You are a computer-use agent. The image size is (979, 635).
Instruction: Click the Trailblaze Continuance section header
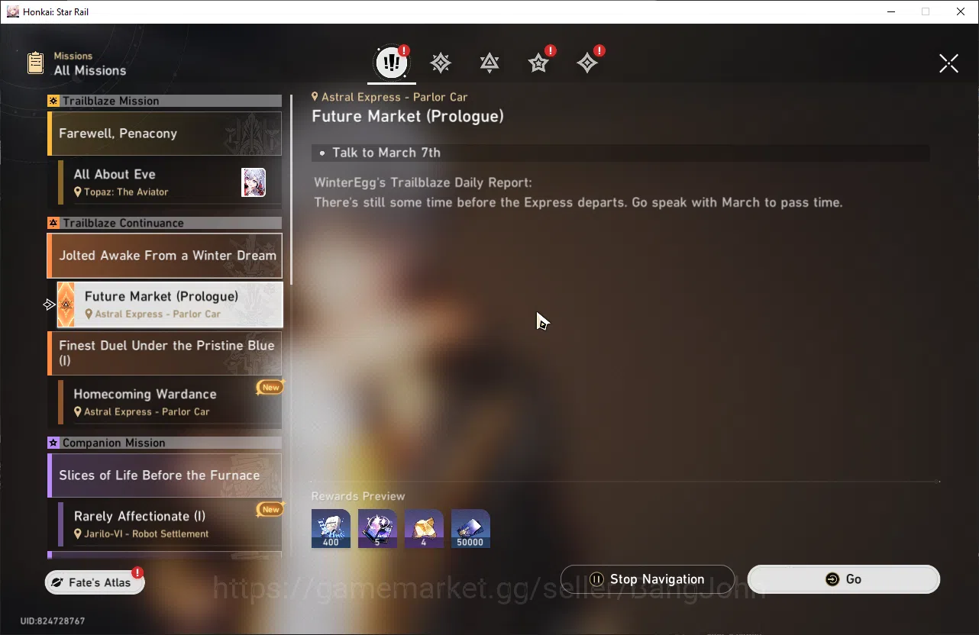164,223
